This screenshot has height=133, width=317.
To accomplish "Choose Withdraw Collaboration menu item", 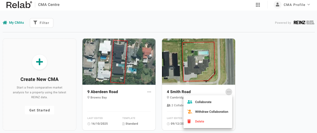I will (x=212, y=112).
